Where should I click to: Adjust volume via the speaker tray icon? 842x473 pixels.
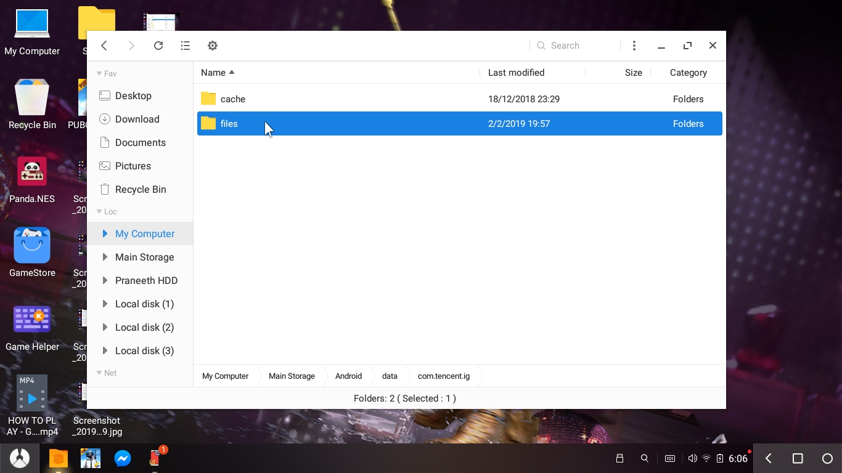point(692,458)
